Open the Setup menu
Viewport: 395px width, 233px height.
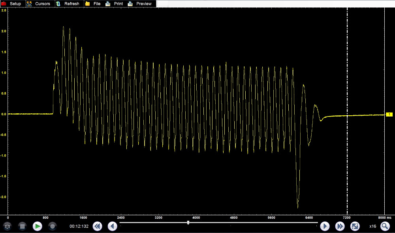pyautogui.click(x=15, y=4)
